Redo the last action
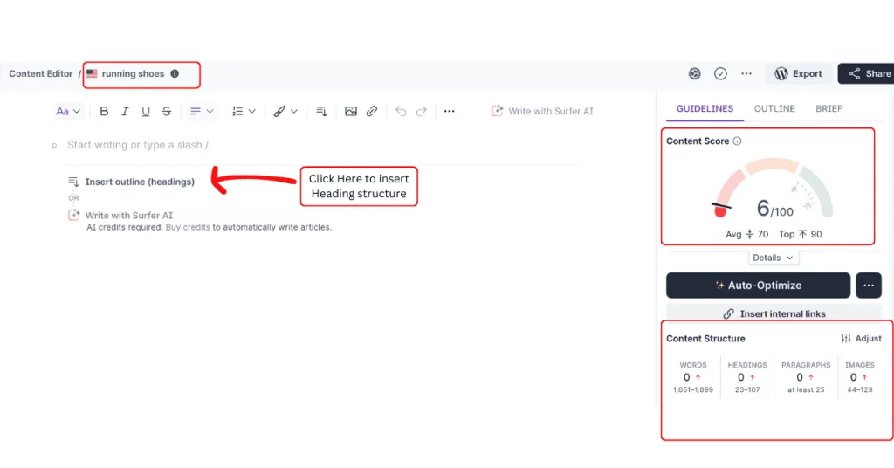 click(422, 111)
